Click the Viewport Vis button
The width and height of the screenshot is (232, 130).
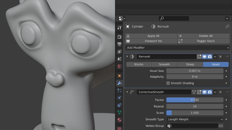click(151, 41)
